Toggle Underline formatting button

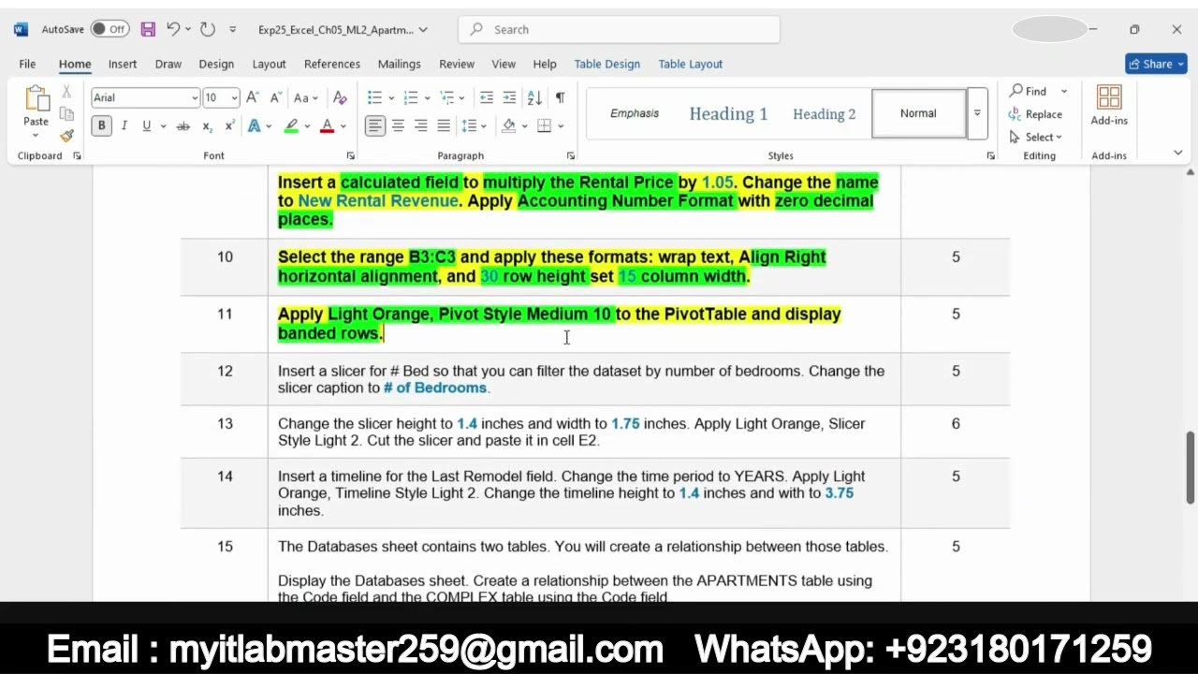point(146,125)
